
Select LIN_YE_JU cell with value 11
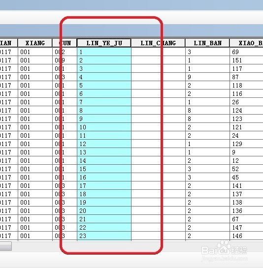click(104, 136)
